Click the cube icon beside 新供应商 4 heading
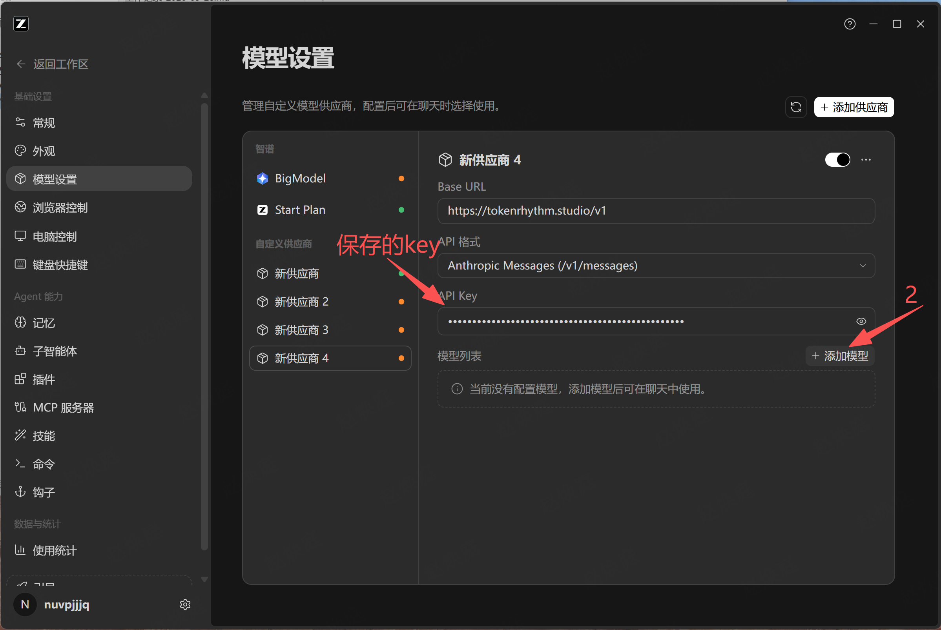 [x=445, y=160]
